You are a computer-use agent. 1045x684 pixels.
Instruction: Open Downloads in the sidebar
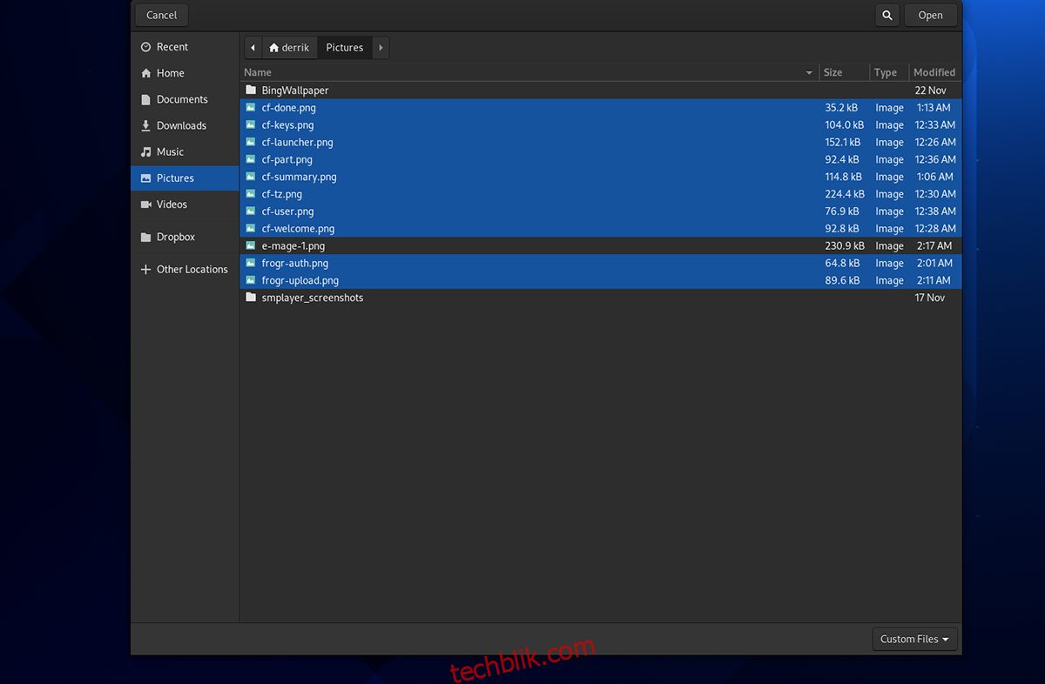point(185,125)
